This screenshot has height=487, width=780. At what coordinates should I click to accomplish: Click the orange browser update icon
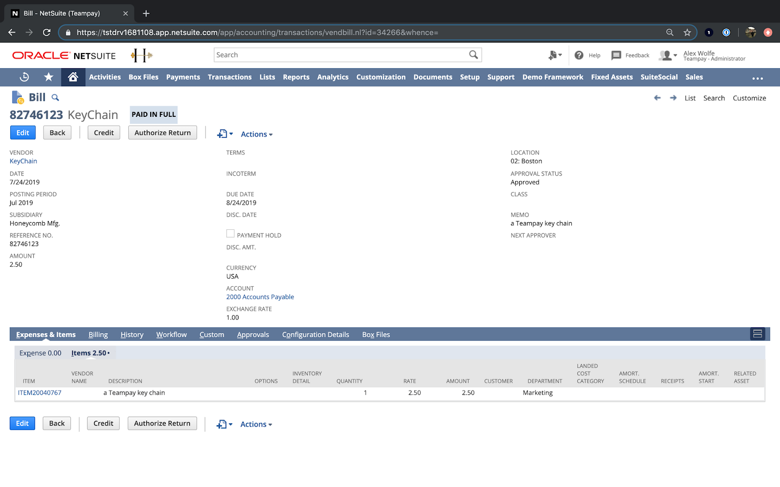(768, 32)
